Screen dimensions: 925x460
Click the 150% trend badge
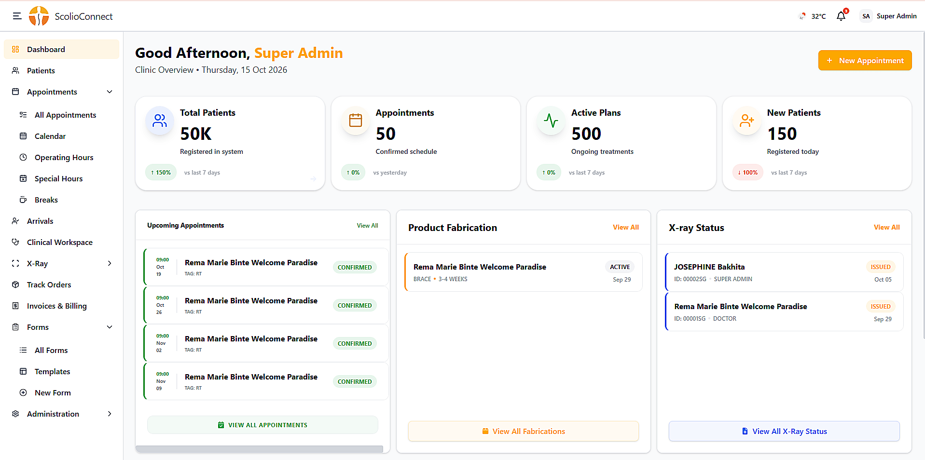point(161,172)
